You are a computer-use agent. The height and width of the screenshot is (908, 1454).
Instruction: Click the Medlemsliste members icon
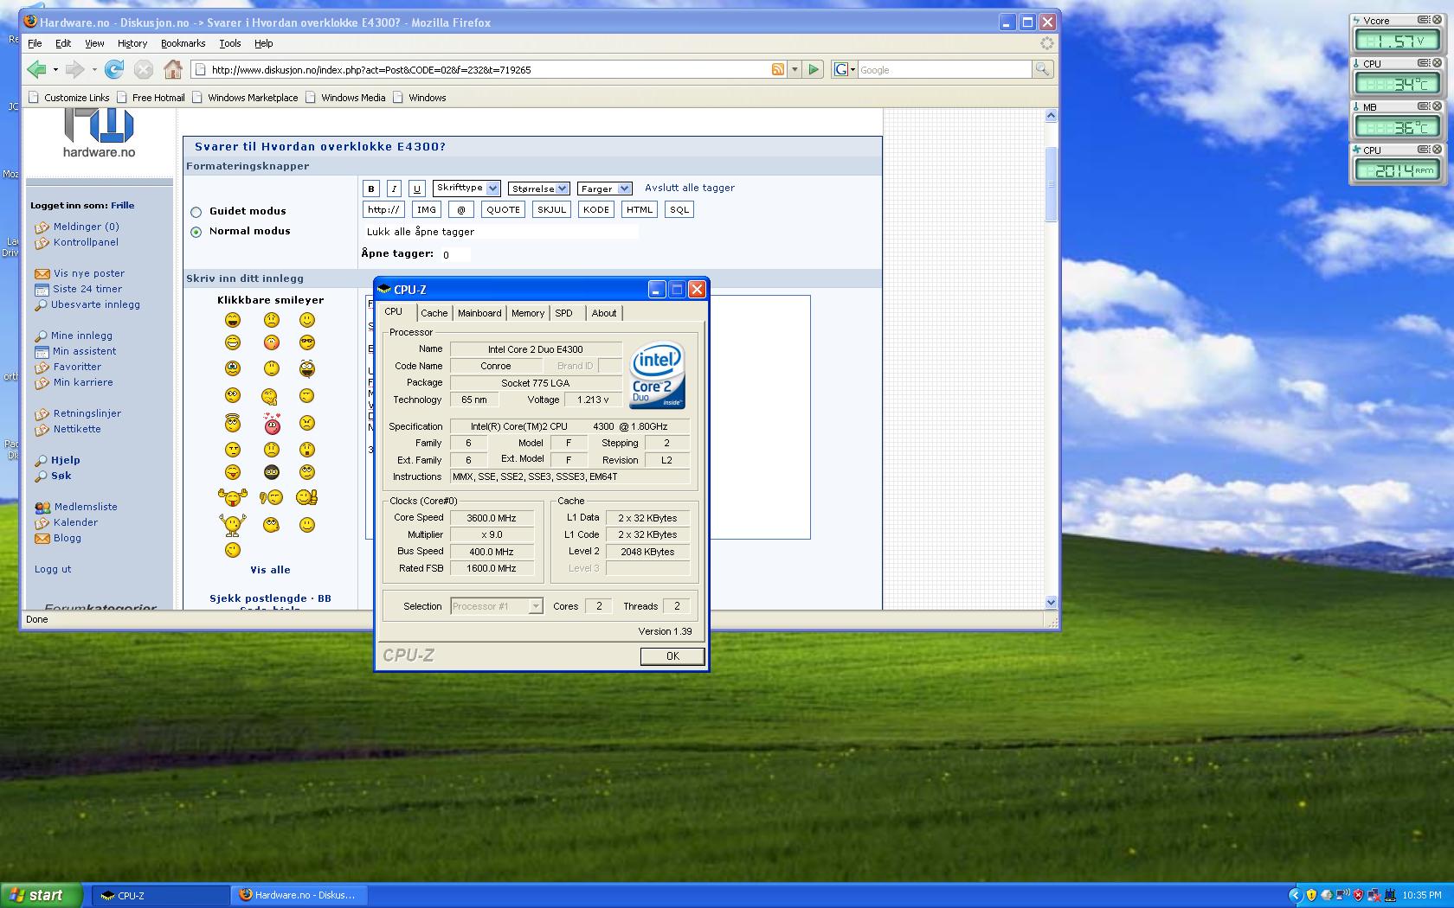coord(42,507)
